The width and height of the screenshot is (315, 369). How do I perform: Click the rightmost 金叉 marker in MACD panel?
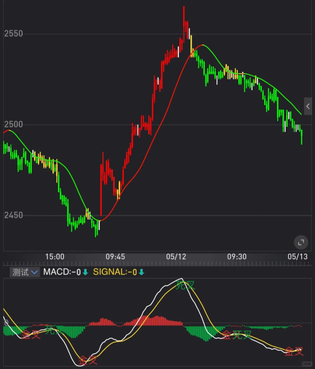click(x=294, y=351)
